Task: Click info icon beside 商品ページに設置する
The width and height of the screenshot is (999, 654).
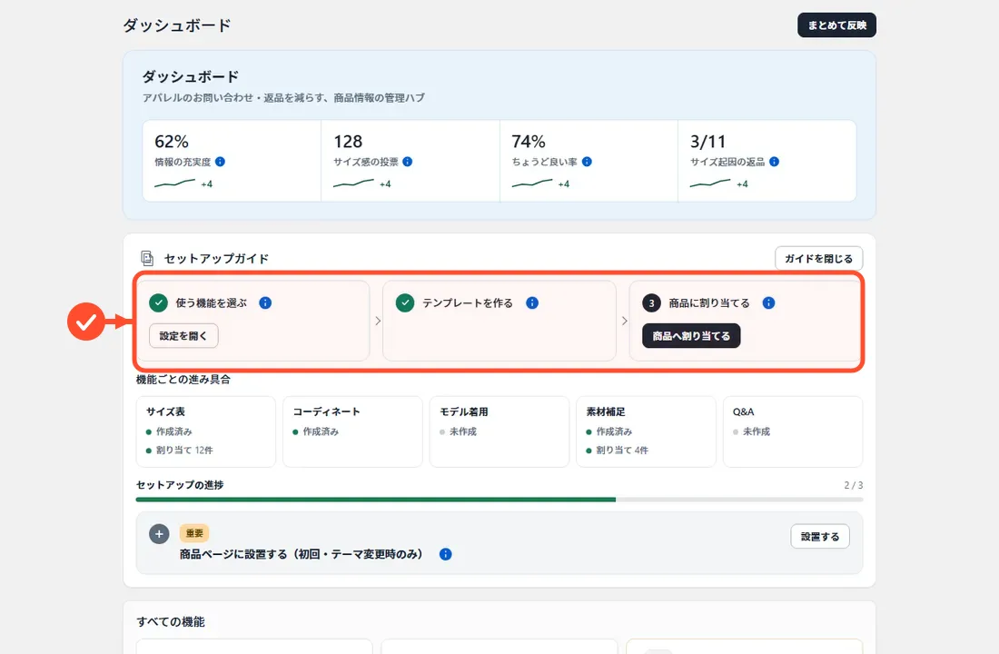Action: (446, 554)
